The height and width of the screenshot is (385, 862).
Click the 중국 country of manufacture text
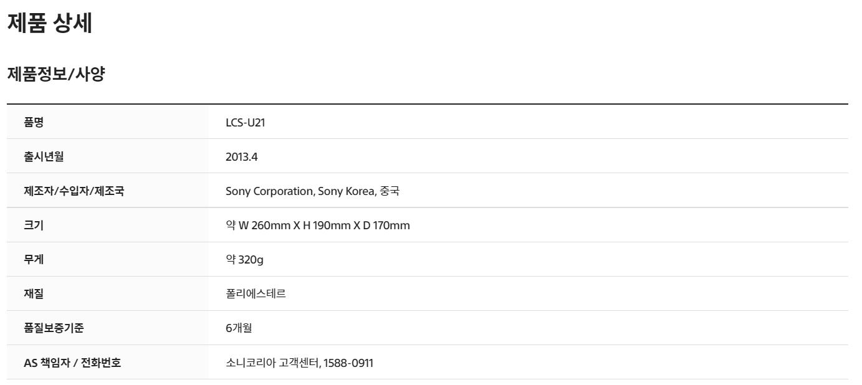click(x=390, y=191)
